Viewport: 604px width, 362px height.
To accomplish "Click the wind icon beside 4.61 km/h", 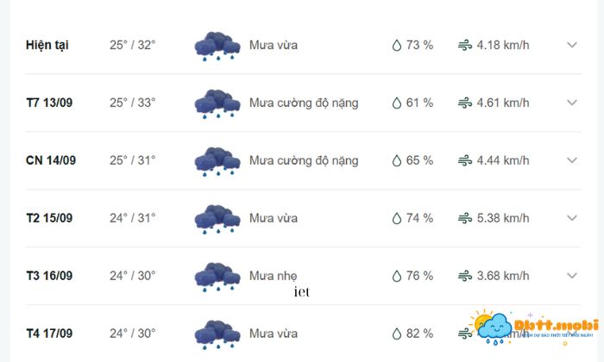I will [x=465, y=103].
